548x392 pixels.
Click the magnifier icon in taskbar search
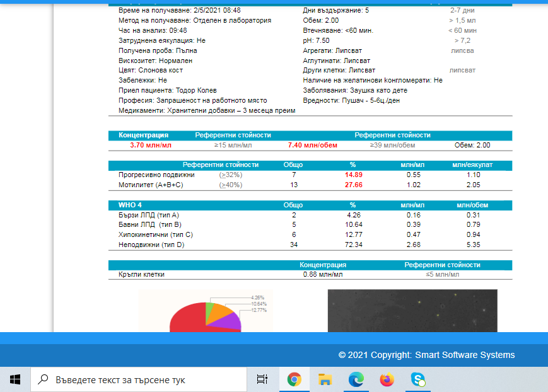[x=44, y=379]
